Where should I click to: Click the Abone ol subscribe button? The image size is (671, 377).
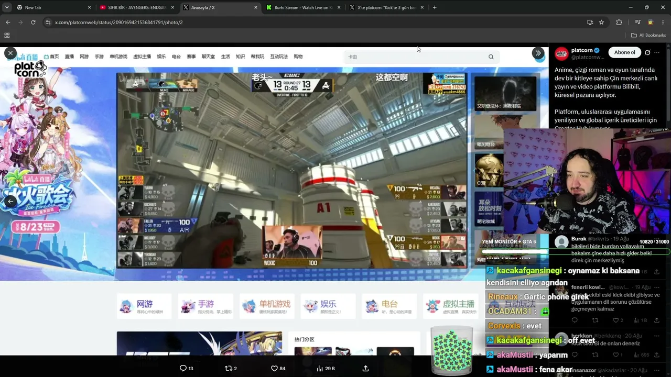tap(624, 52)
